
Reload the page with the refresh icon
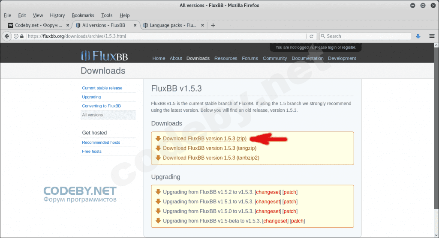click(311, 36)
